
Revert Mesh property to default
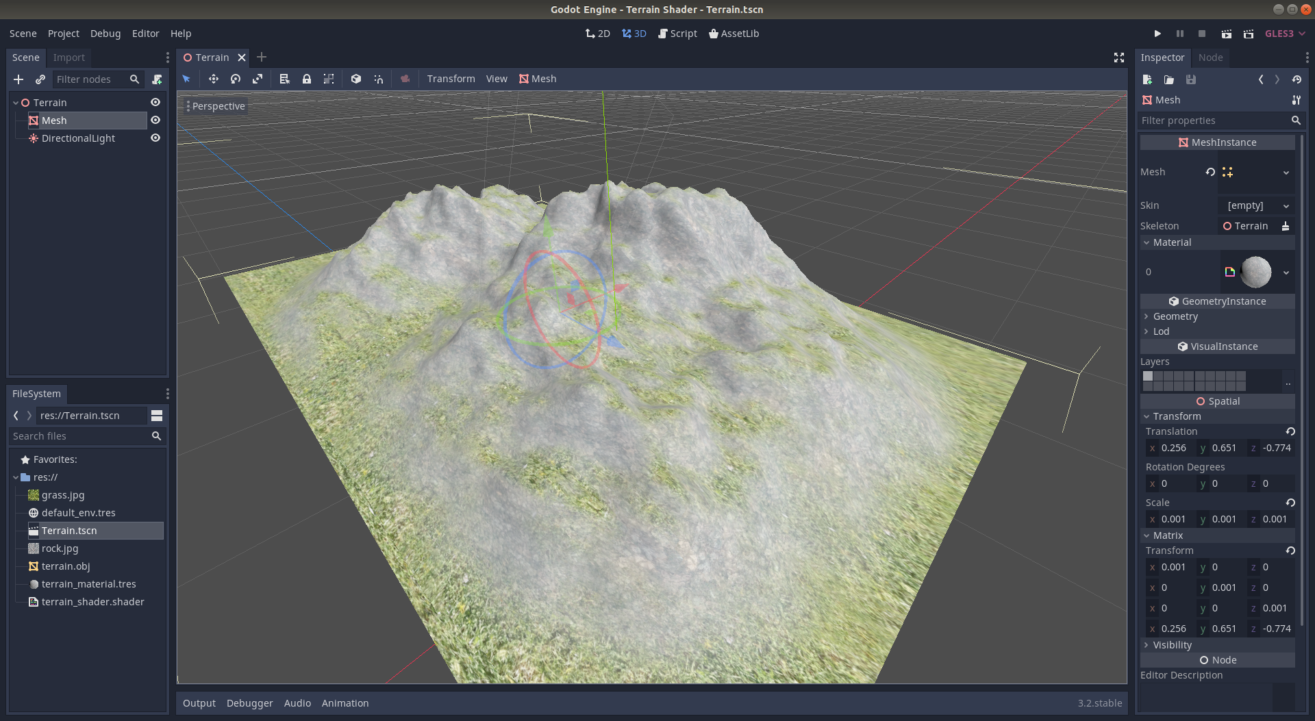(1210, 172)
